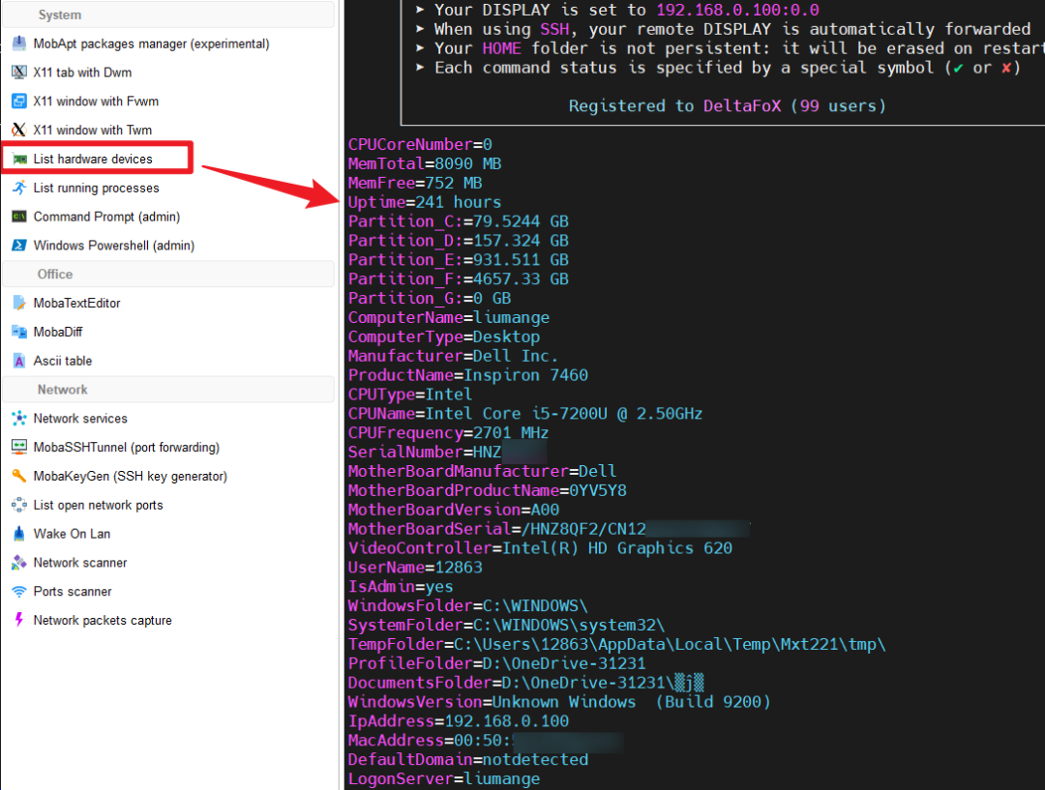Click the MotherBoardProductName=0YV5Y8 line
The width and height of the screenshot is (1045, 790).
487,491
